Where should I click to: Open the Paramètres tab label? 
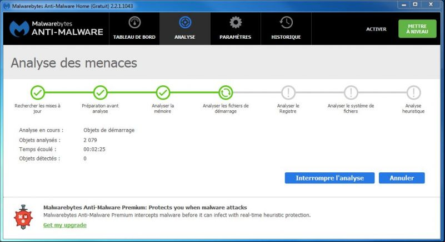coord(235,37)
